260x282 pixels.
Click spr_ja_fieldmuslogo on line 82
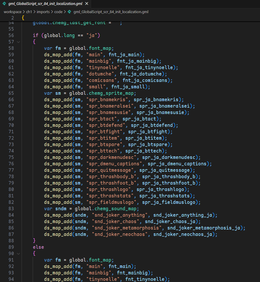(169, 202)
